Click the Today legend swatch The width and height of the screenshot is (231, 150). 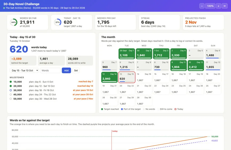coord(175,109)
